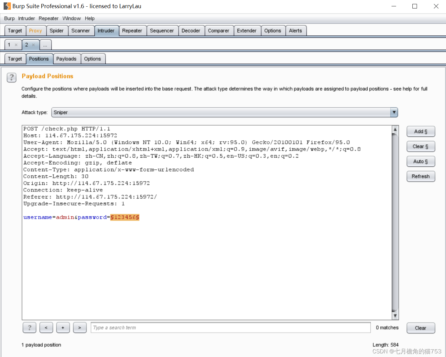Viewport: 446px width, 357px height.
Task: Click the User-Agent header line
Action: 187,142
